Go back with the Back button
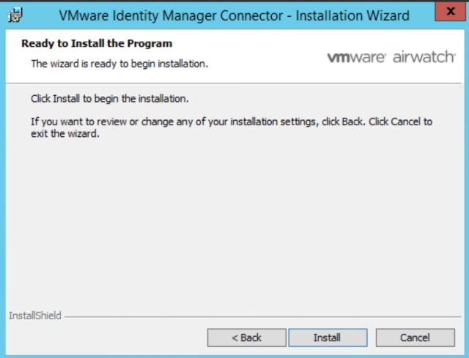469x358 pixels. pos(245,338)
